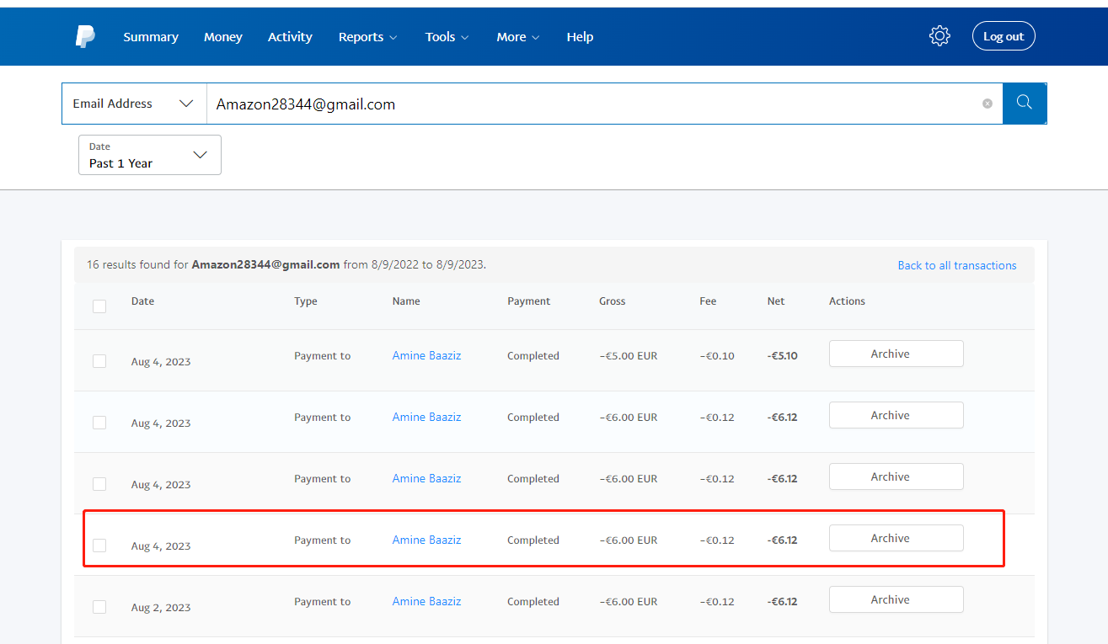Viewport: 1108px width, 644px height.
Task: Open the Activity page
Action: 290,37
